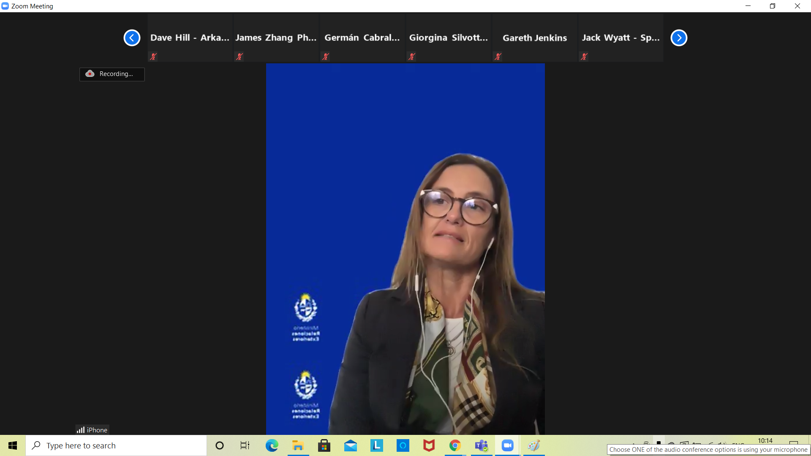Click muted microphone icon on Germán Cabral tile
Screen dimensions: 811x456
(x=326, y=57)
